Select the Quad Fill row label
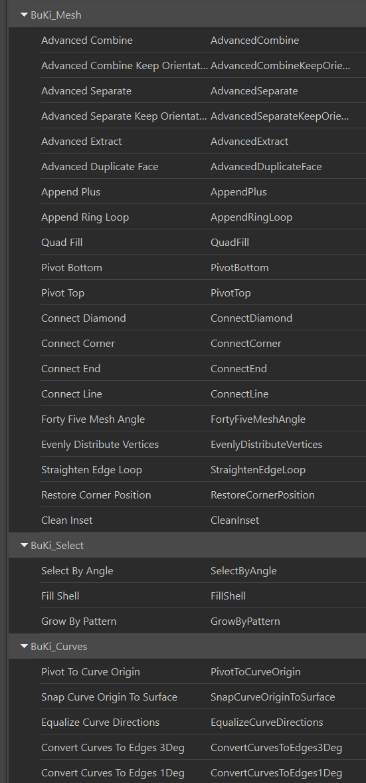Viewport: 366px width, 783px height. click(x=62, y=242)
